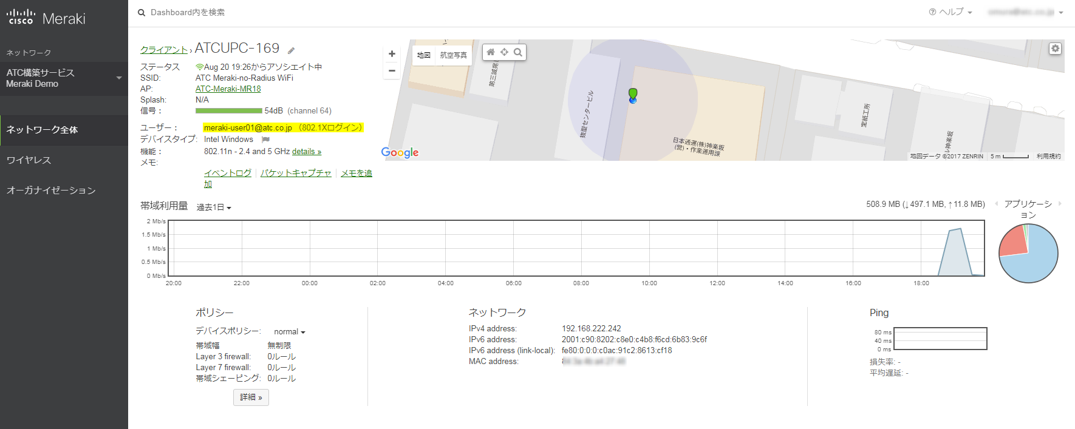Click the help question mark icon
This screenshot has height=429, width=1075.
[x=932, y=12]
